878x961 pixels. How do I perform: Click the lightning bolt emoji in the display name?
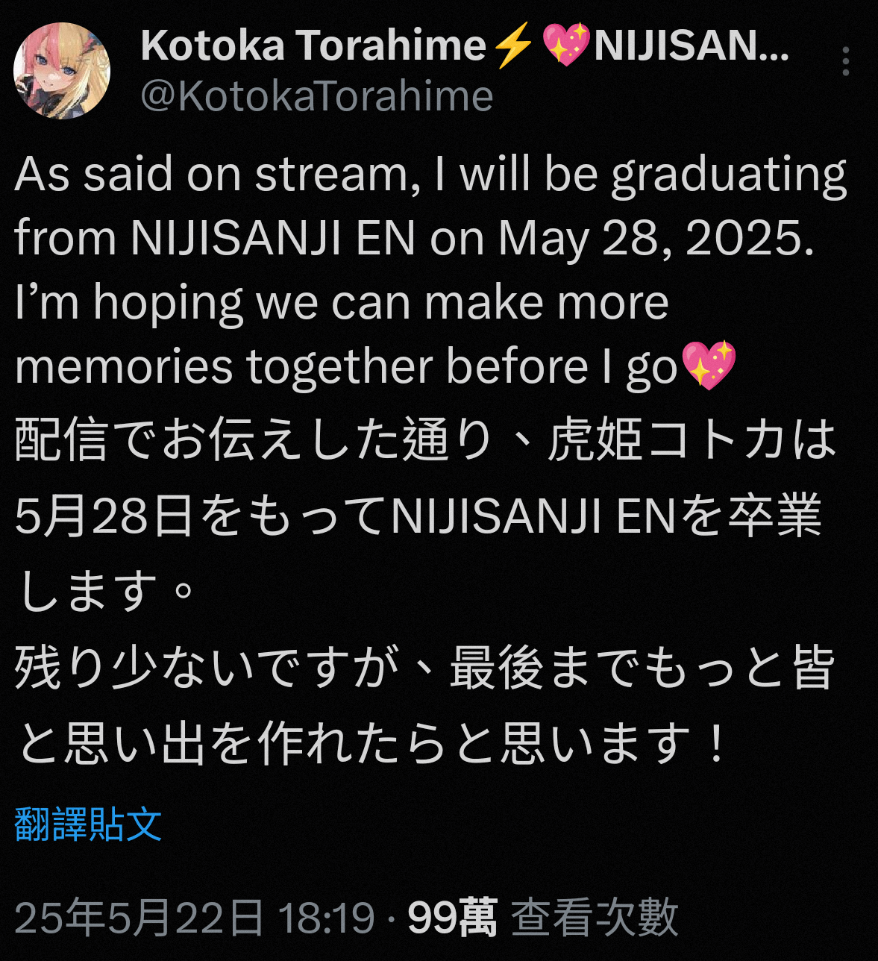click(x=514, y=45)
